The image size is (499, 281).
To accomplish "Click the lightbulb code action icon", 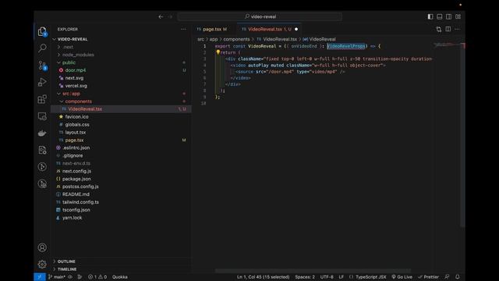I will click(218, 52).
